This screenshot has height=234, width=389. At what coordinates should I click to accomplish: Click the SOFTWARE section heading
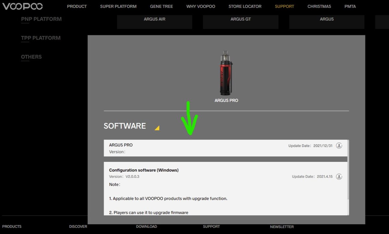coord(125,126)
